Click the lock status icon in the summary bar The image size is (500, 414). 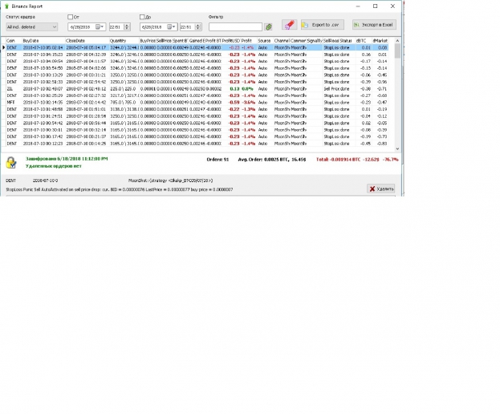coord(11,163)
